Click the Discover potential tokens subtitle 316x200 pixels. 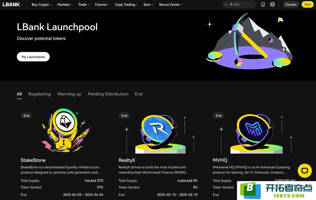tap(41, 38)
